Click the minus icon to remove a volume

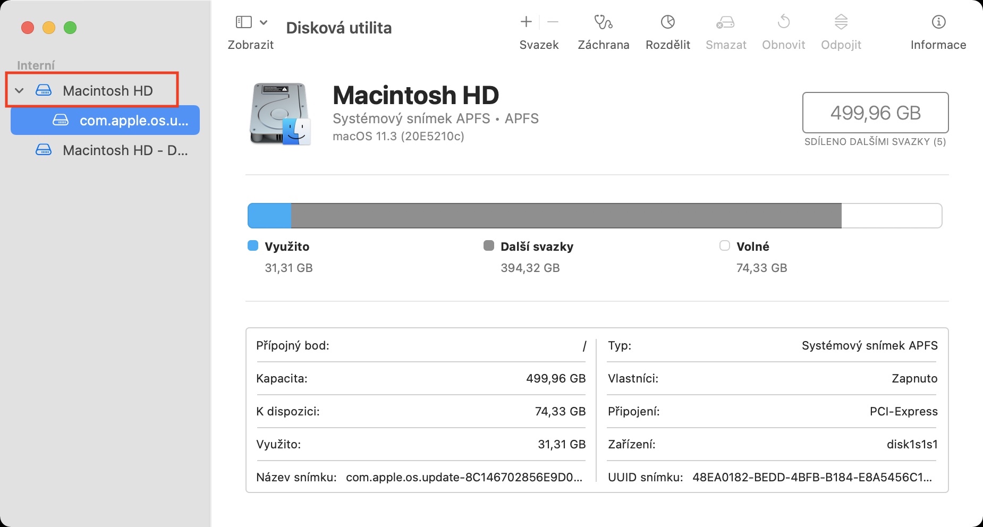(x=553, y=22)
